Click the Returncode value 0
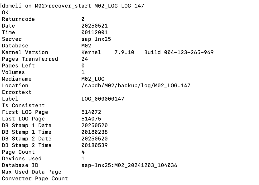Screen dimensions: 259x185 click(x=83, y=19)
